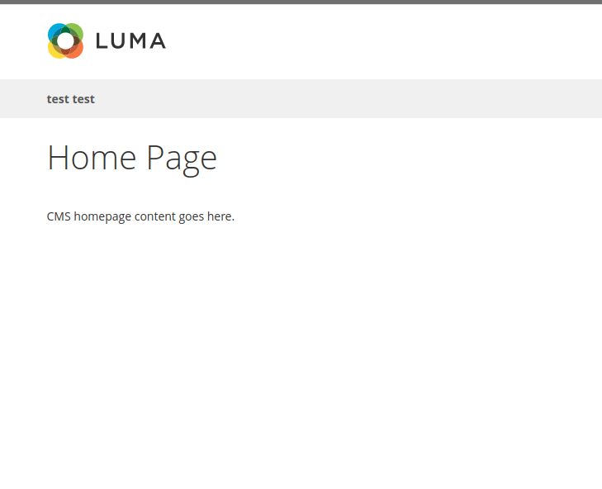Image resolution: width=602 pixels, height=489 pixels.
Task: Click the yellow petal of the Luma logo
Action: pyautogui.click(x=55, y=52)
